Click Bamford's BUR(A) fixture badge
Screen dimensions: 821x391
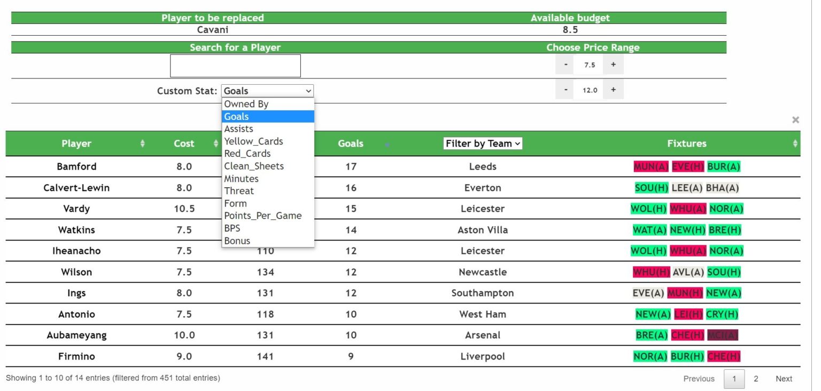tap(724, 166)
